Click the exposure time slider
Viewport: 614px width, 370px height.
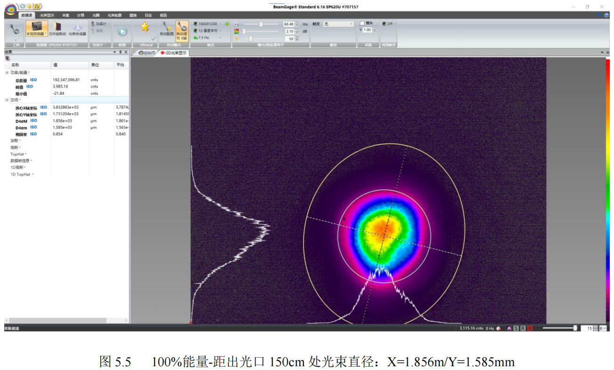click(x=260, y=24)
